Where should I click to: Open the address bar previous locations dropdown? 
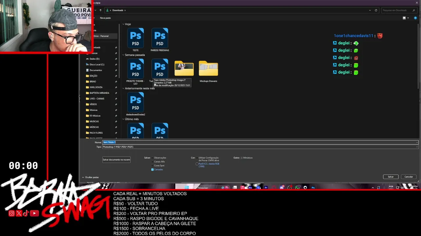(x=370, y=10)
